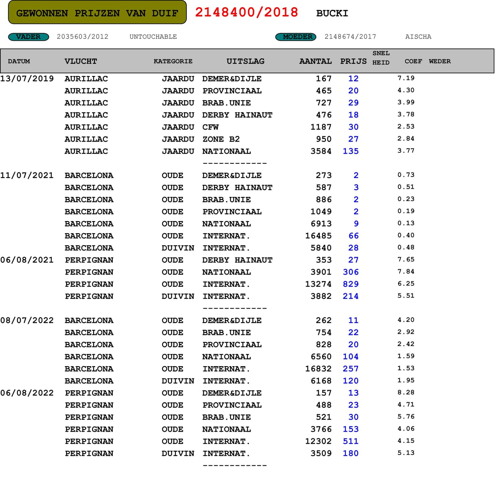
Task: Click the Gewonnen Prijzen Van Duif banner
Action: [97, 13]
